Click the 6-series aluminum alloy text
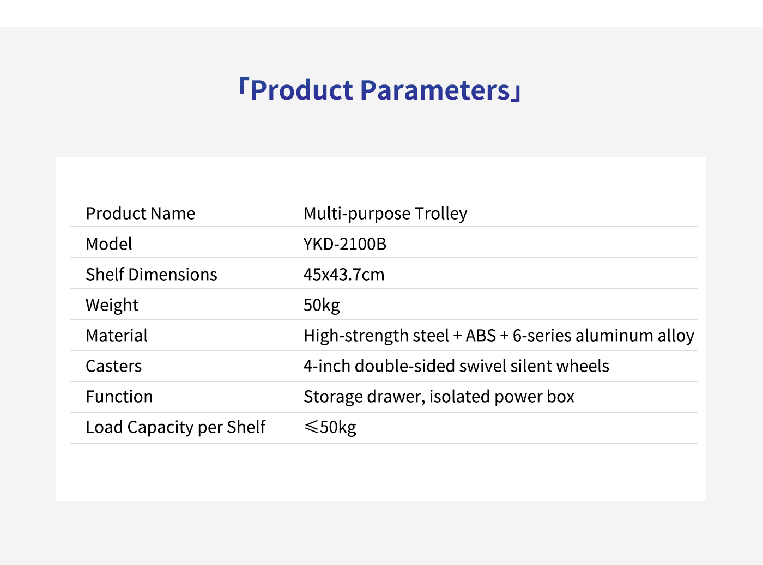763x565 pixels. click(x=603, y=336)
